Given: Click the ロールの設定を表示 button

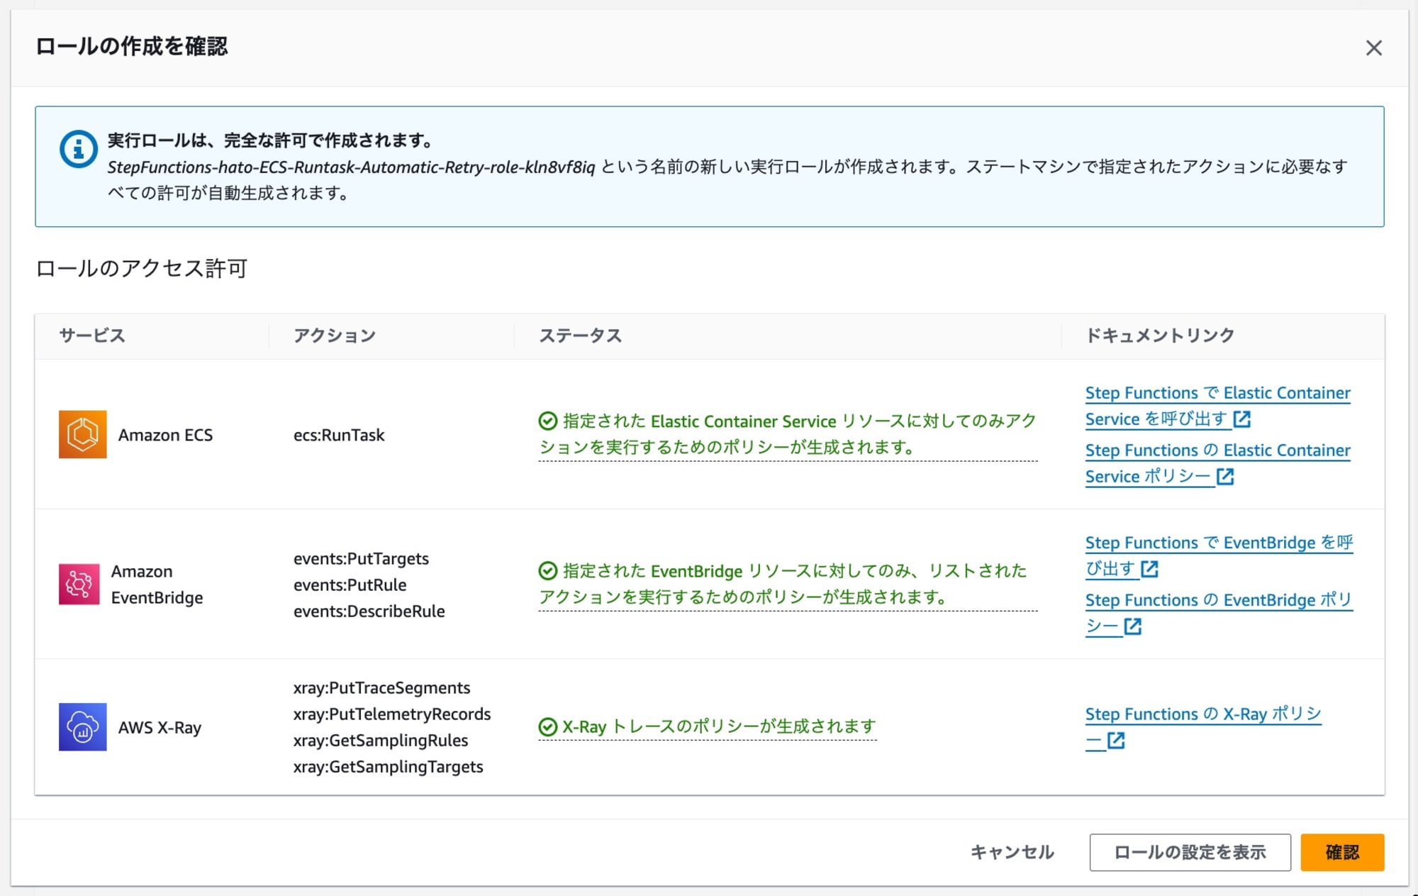Looking at the screenshot, I should (x=1190, y=852).
